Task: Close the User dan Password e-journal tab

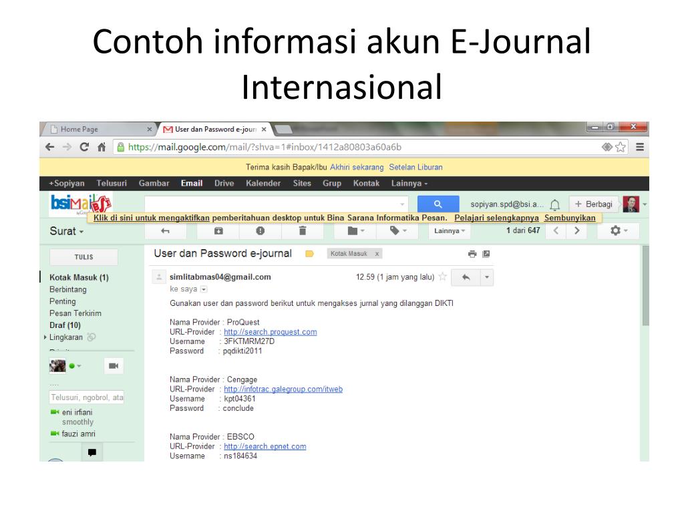Action: click(264, 129)
